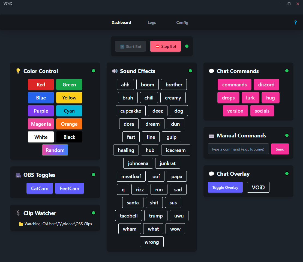
Task: Select the Orange color button
Action: click(x=69, y=124)
